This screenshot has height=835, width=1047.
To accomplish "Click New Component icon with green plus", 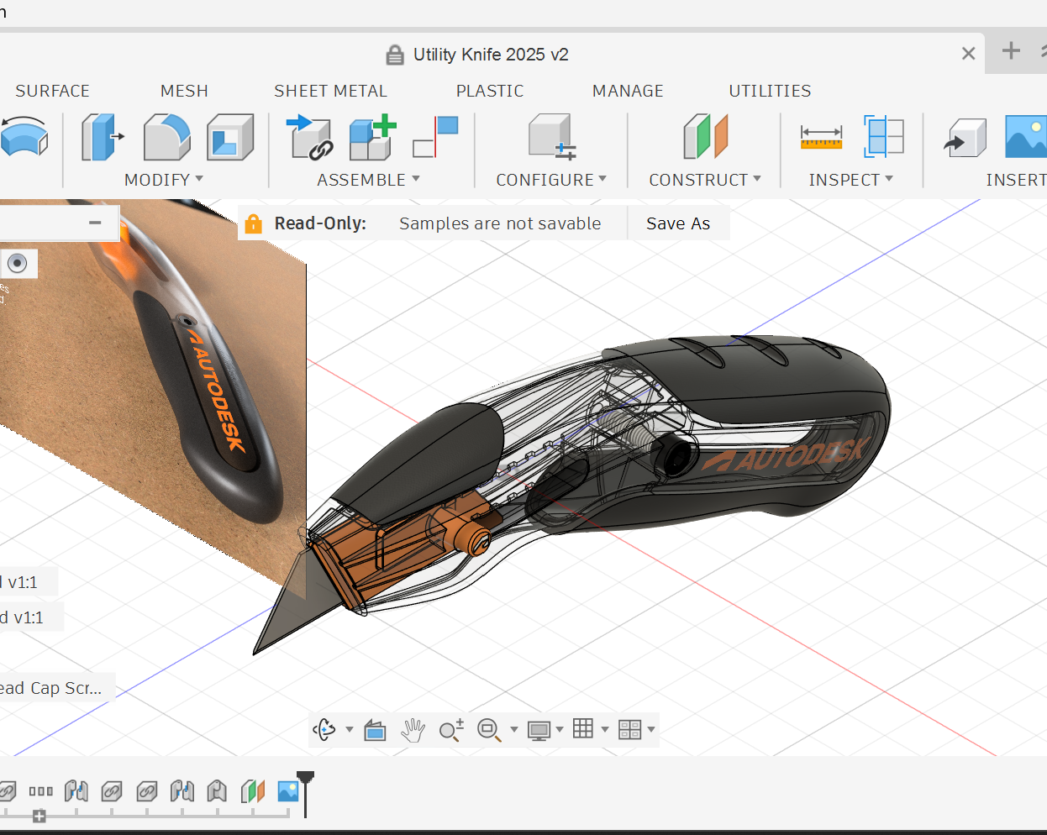I will click(372, 138).
